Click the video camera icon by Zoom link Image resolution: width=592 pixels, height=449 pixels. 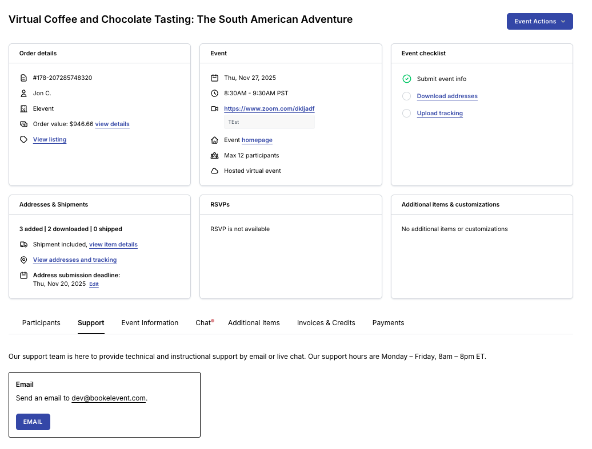point(214,108)
